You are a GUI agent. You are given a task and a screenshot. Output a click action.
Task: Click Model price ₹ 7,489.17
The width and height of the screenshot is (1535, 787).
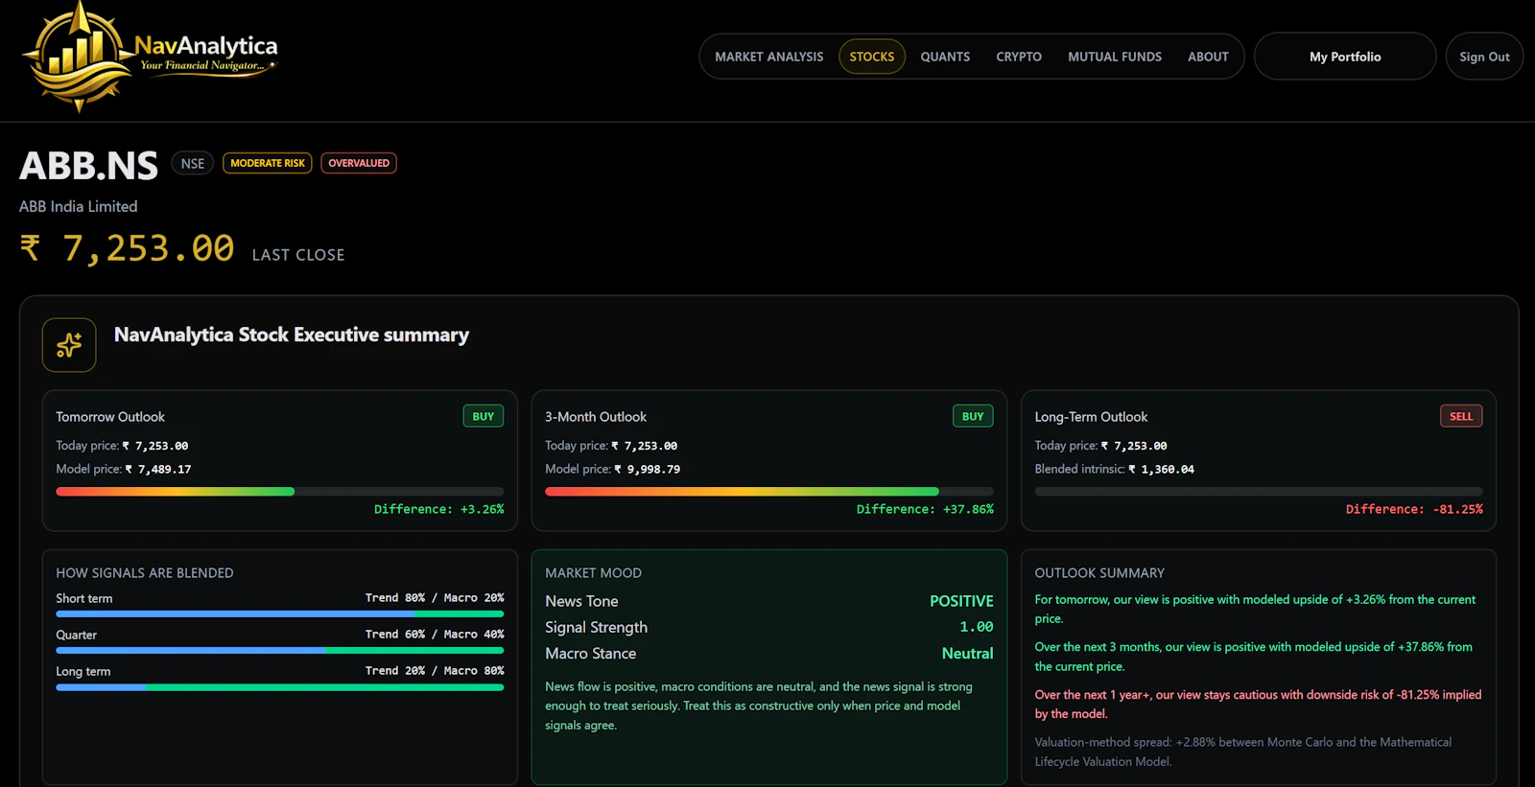click(x=124, y=469)
